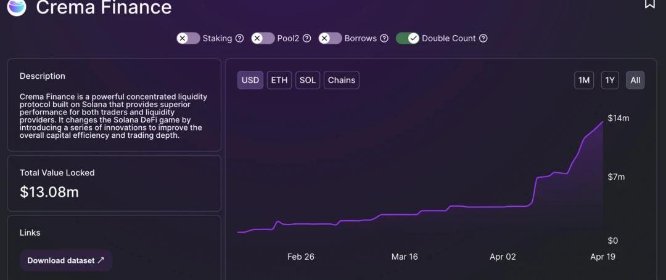Viewport: 666px width, 280px height.
Task: Set chart range to 1M
Action: [x=583, y=80]
